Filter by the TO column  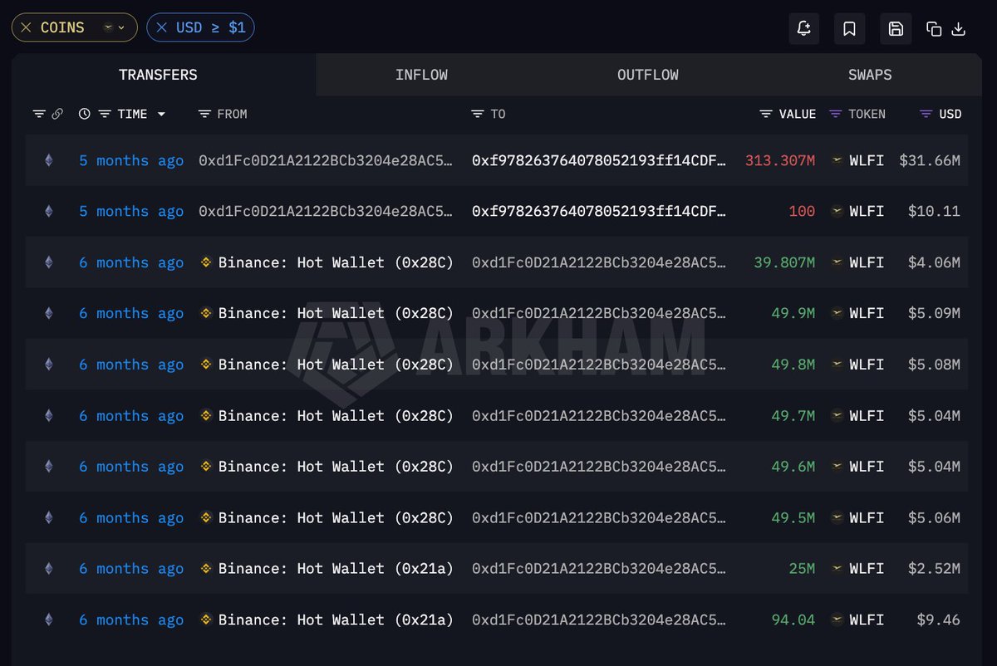(x=477, y=114)
